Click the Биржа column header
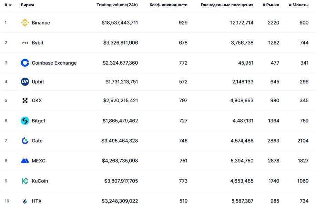 pyautogui.click(x=28, y=5)
